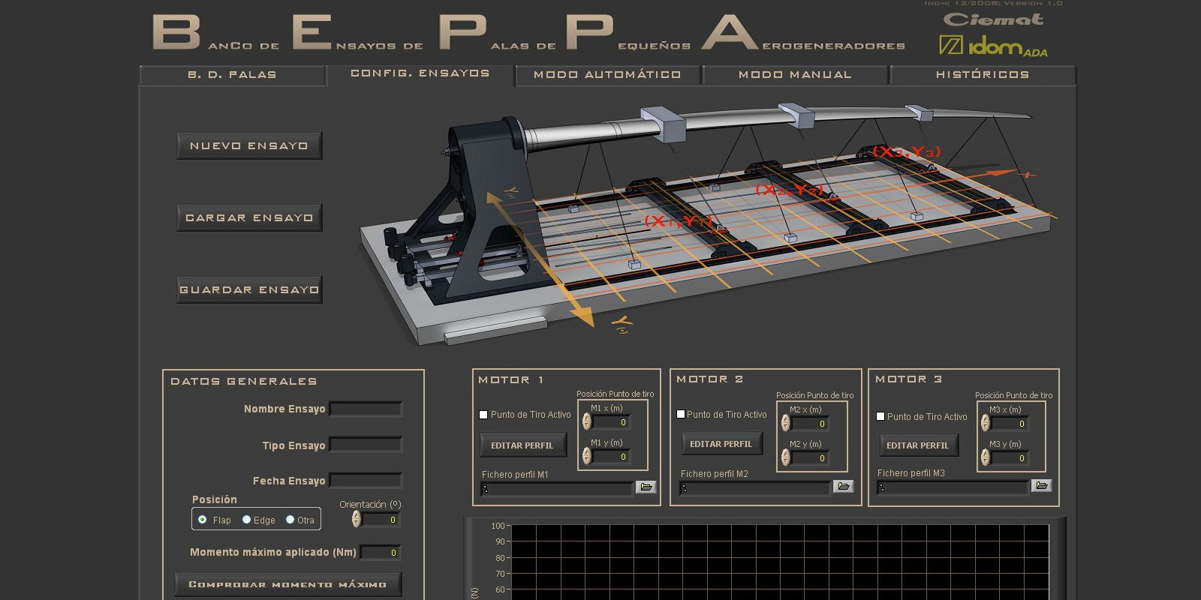
Task: Click the M3 x (m) stepper arrows
Action: (x=985, y=424)
